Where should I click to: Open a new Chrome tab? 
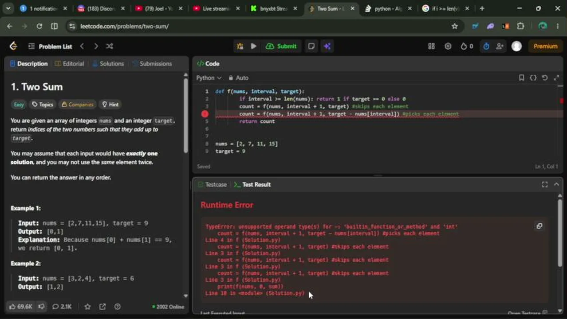[482, 8]
